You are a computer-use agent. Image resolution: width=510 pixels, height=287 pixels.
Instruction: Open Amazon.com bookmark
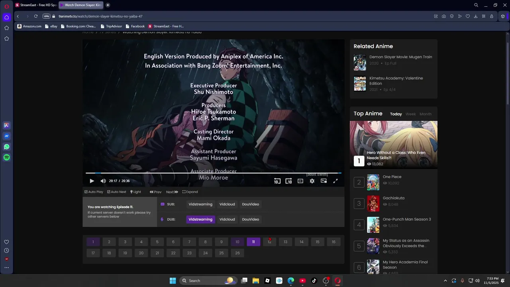(29, 26)
